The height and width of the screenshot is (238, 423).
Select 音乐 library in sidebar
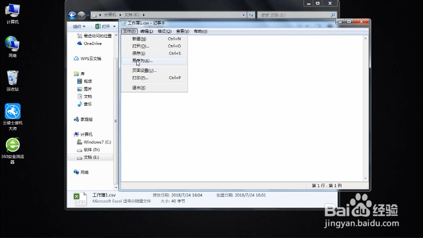click(85, 104)
